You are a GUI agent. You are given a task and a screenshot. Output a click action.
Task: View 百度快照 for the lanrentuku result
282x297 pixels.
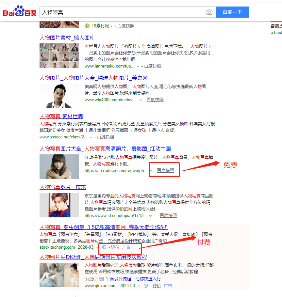point(153,66)
